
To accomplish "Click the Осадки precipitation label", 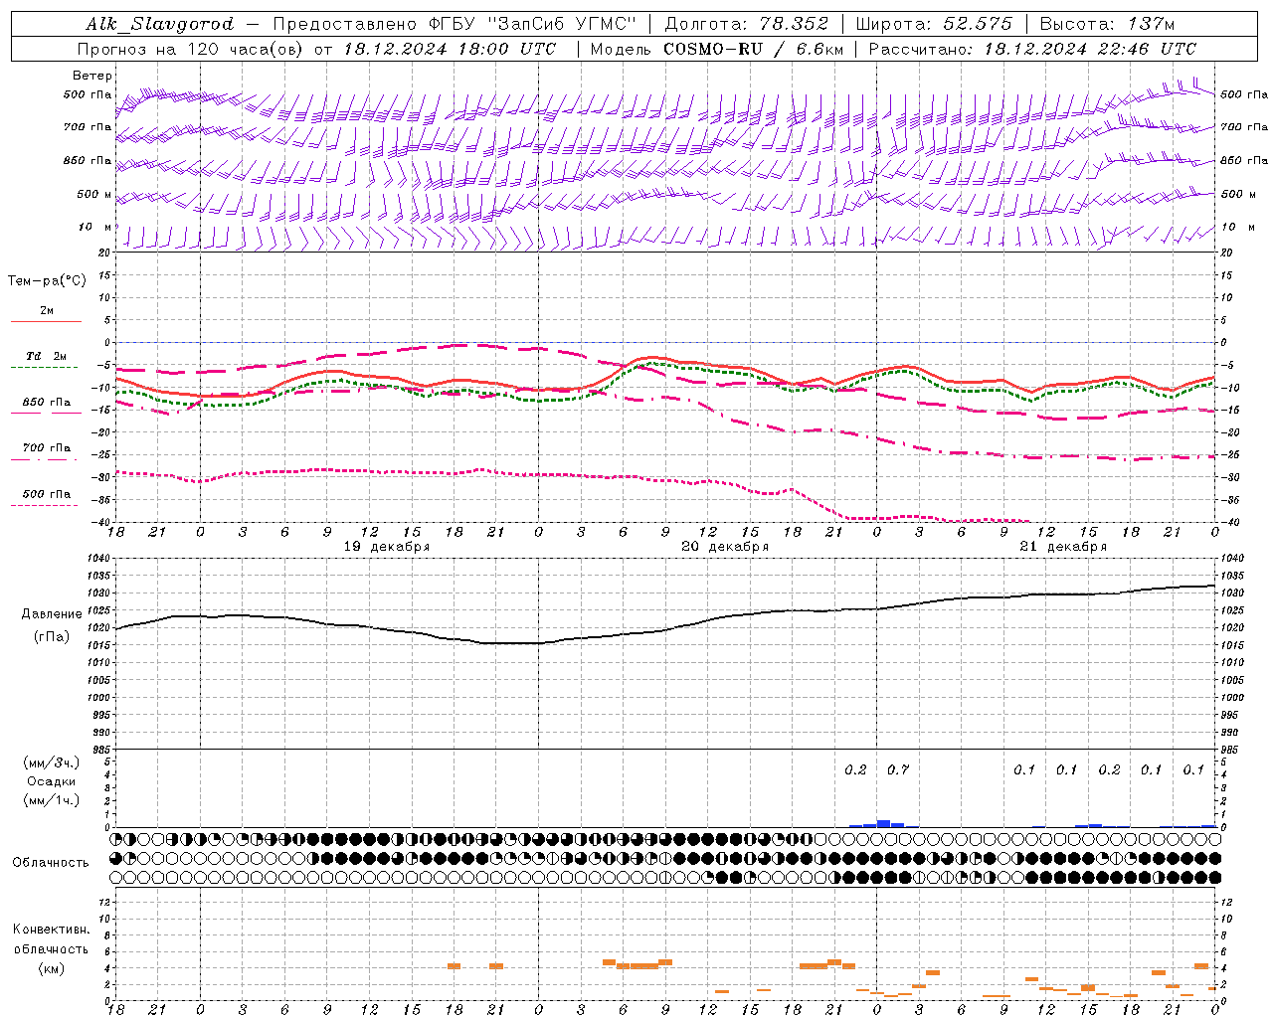I will [x=52, y=781].
